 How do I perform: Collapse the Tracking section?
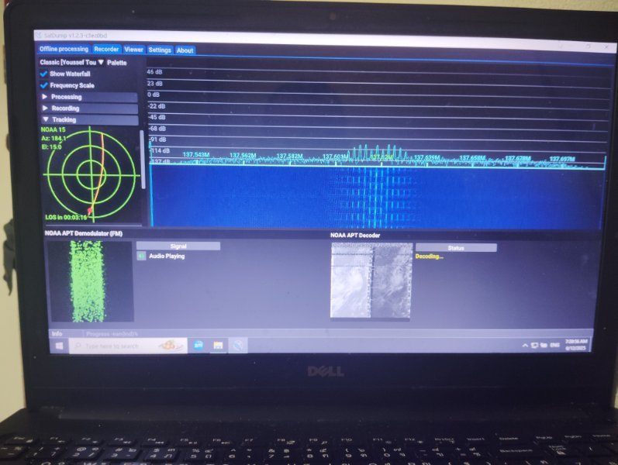coord(89,119)
